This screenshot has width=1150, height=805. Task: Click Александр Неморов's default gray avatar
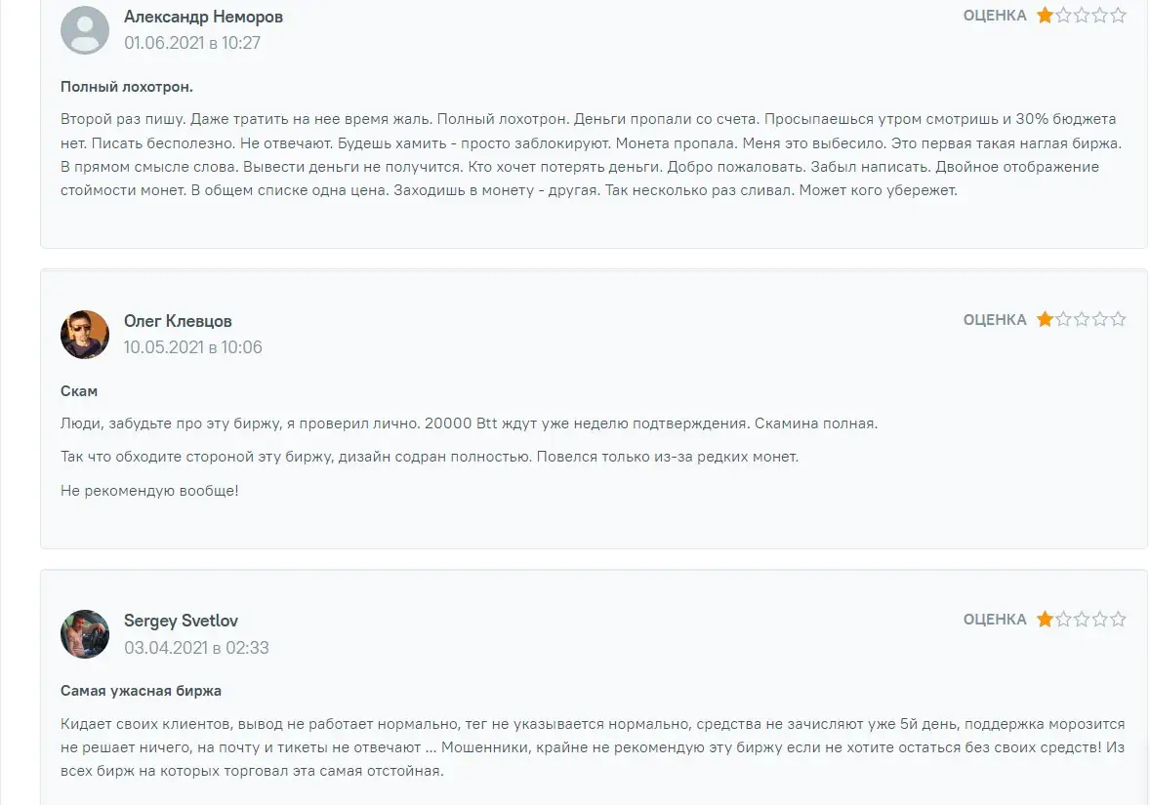[x=85, y=30]
